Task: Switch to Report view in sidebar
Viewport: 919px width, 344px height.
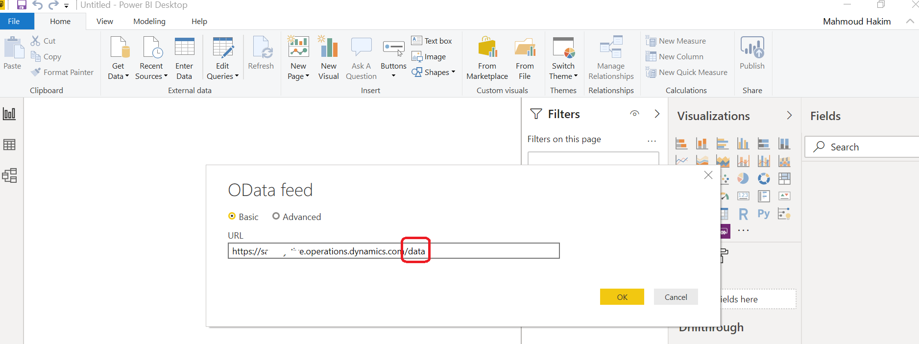Action: (9, 114)
